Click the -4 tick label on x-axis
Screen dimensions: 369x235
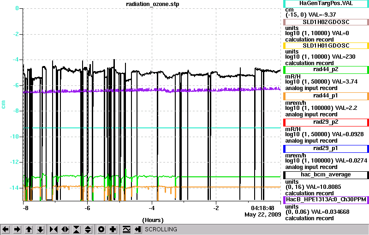[152, 208]
